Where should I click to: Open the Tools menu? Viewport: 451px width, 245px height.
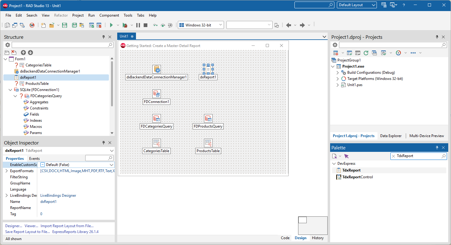pyautogui.click(x=128, y=15)
